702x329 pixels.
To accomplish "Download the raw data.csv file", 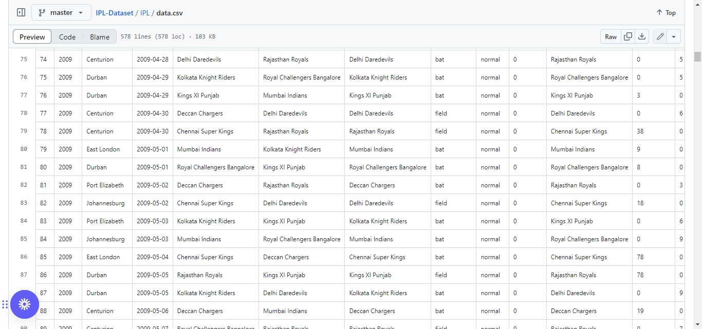I will click(x=642, y=36).
